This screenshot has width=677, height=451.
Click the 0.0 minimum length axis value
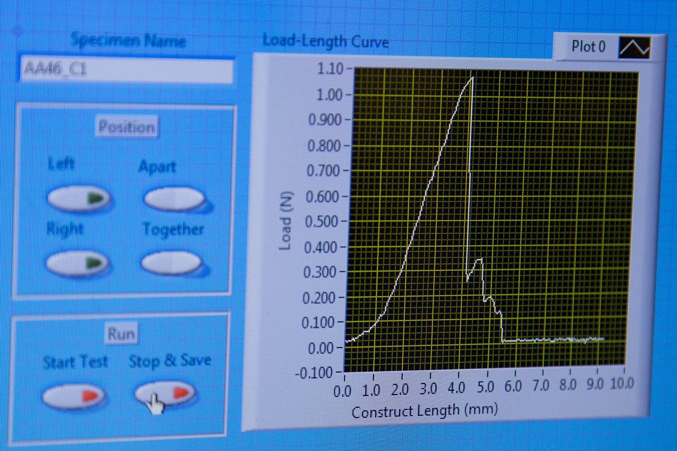342,391
